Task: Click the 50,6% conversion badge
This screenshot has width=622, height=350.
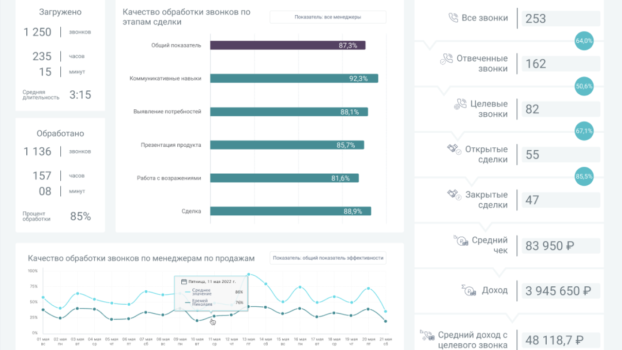Action: pyautogui.click(x=584, y=86)
